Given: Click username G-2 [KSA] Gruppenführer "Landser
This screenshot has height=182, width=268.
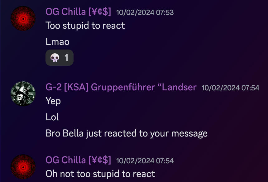Looking at the screenshot, I should [x=121, y=87].
